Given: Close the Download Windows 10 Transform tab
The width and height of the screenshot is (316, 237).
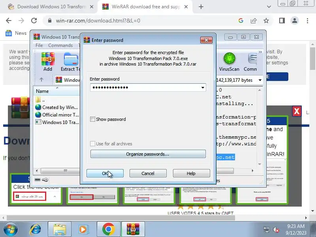Looking at the screenshot, I should point(92,7).
